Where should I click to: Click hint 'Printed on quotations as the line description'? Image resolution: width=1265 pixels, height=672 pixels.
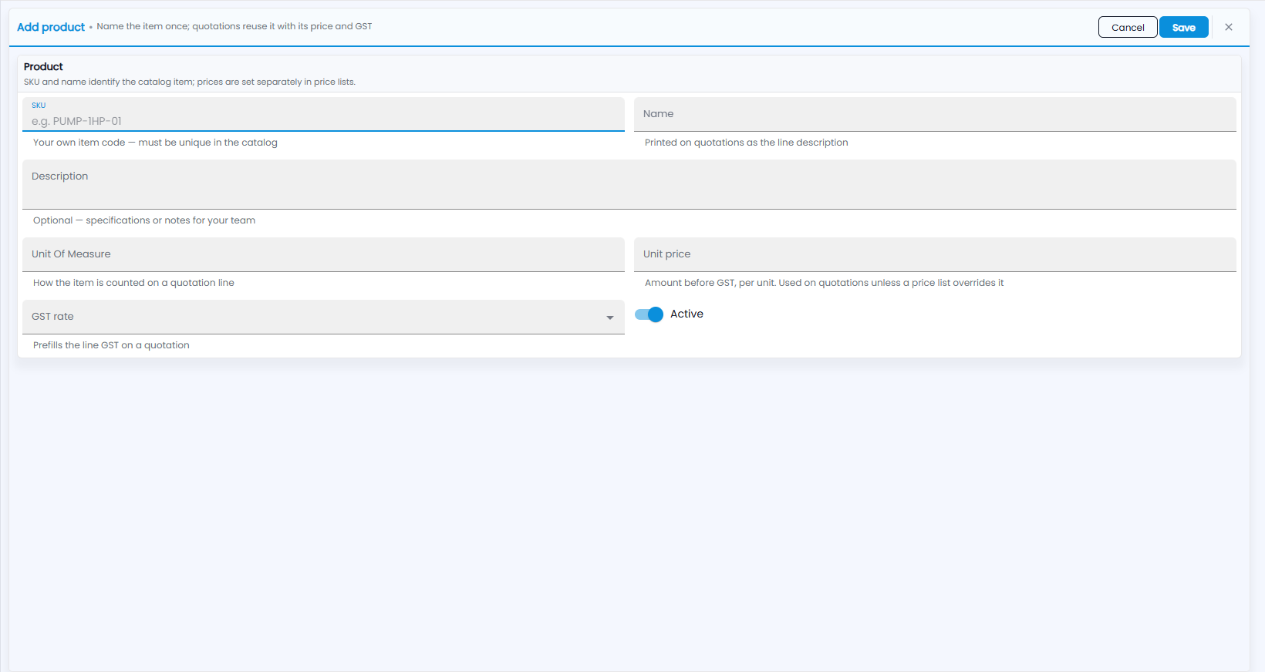click(746, 143)
